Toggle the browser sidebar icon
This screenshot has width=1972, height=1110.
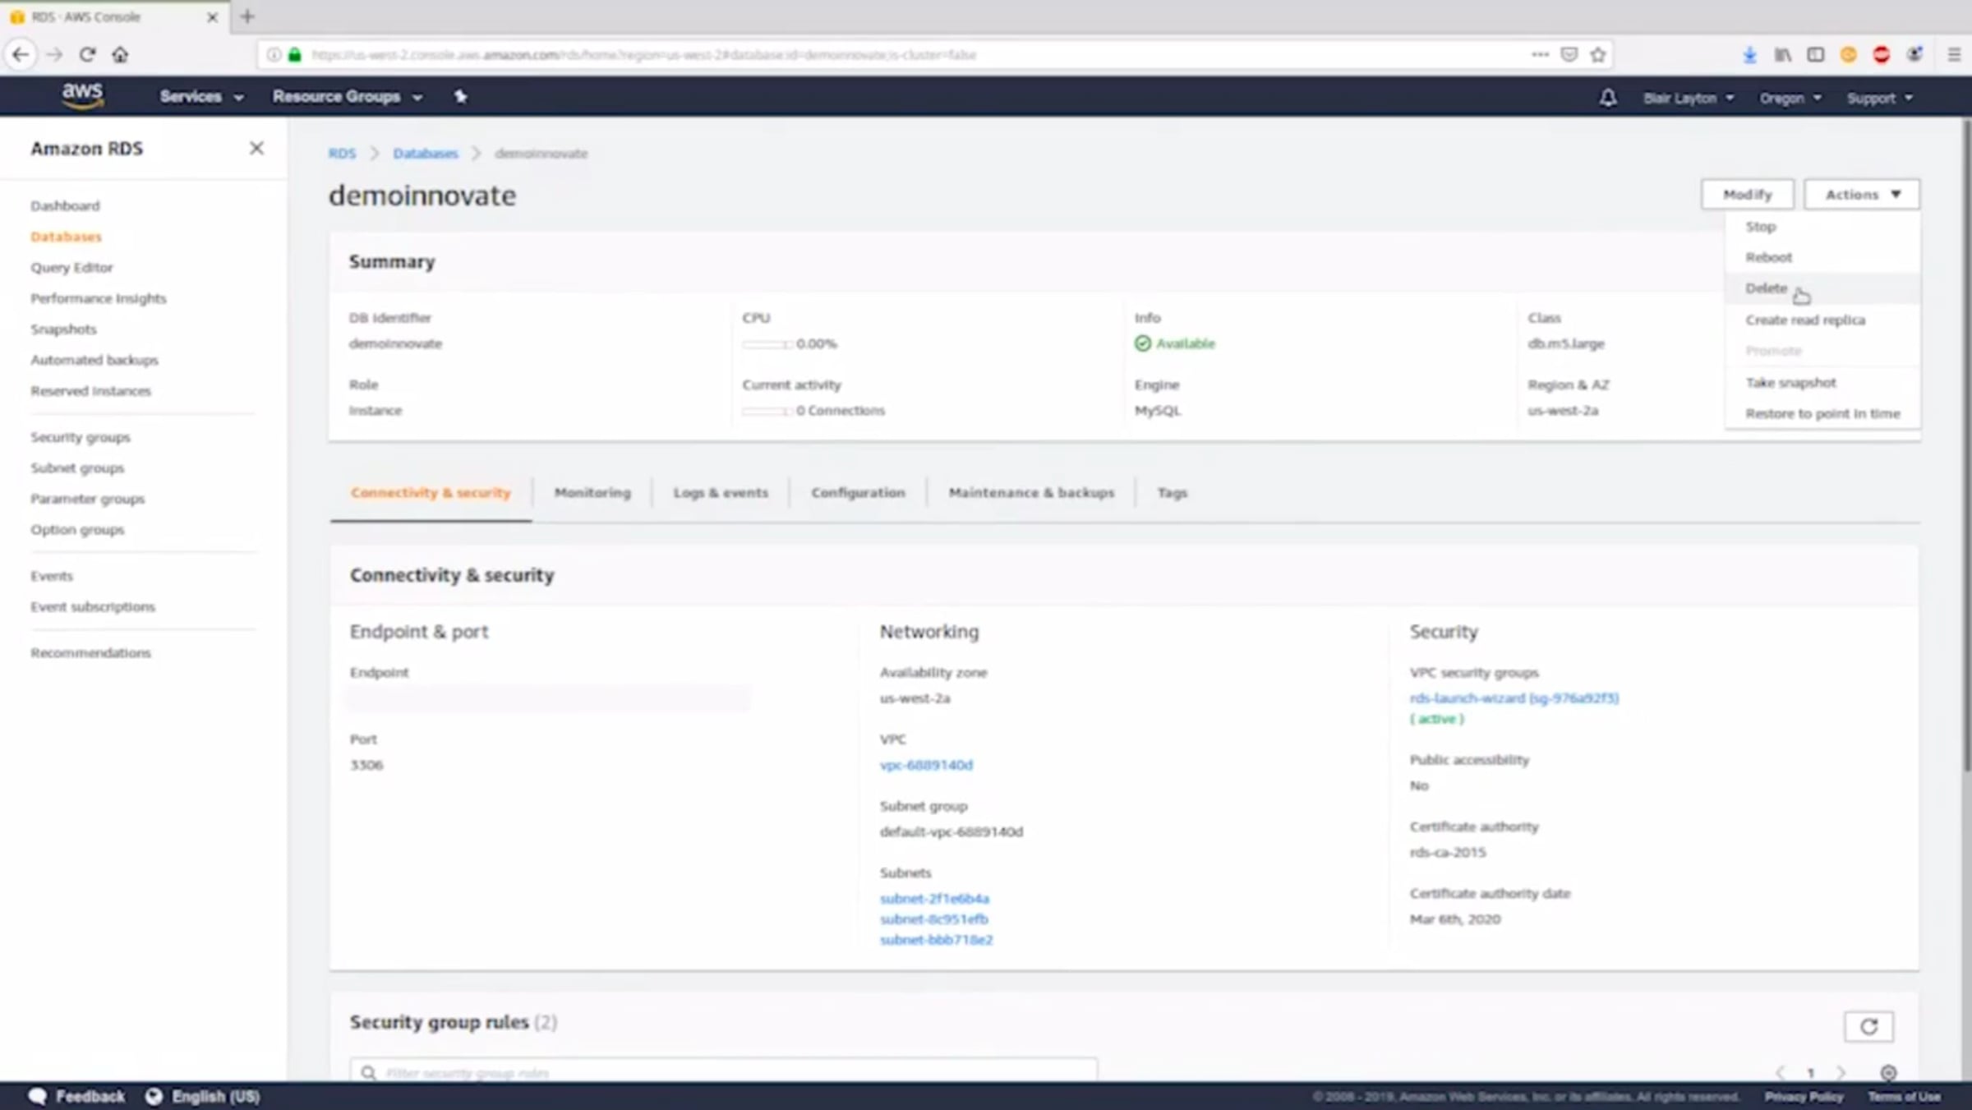tap(1816, 55)
